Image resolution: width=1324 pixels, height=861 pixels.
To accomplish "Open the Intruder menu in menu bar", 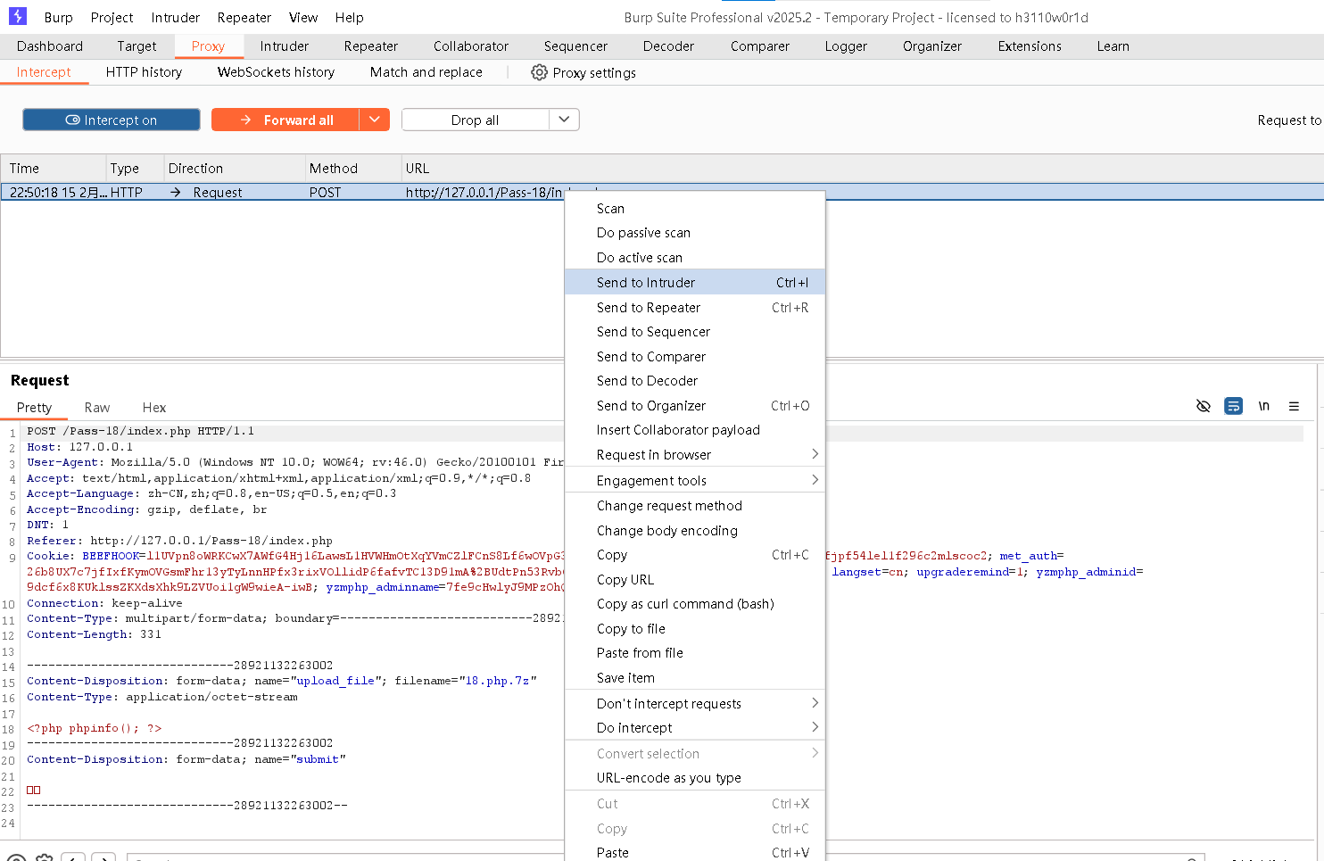I will click(x=175, y=17).
